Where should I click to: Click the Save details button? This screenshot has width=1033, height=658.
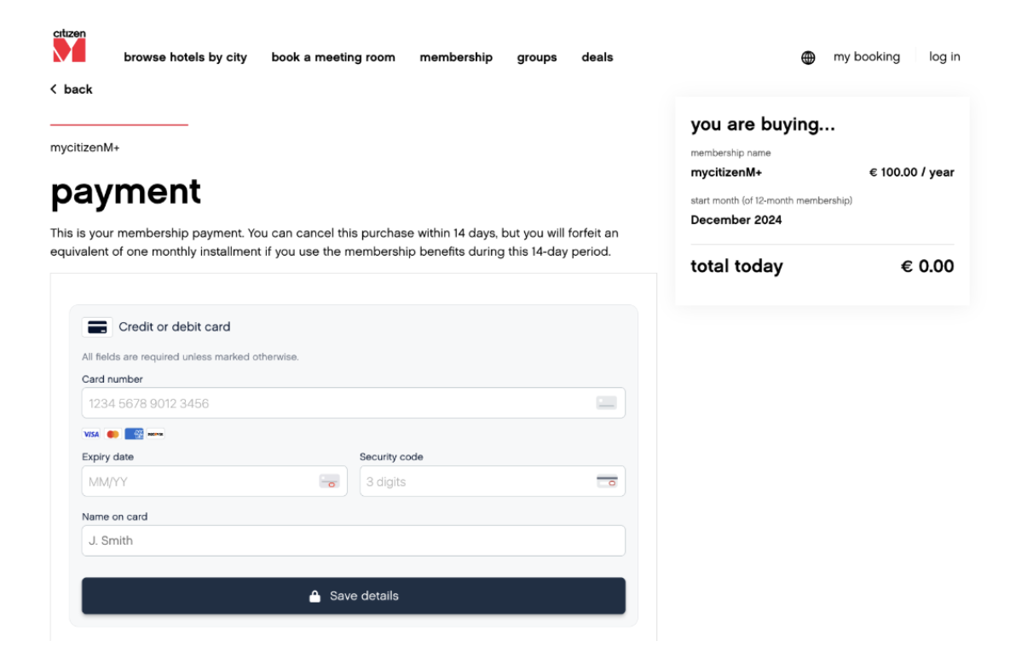[354, 596]
